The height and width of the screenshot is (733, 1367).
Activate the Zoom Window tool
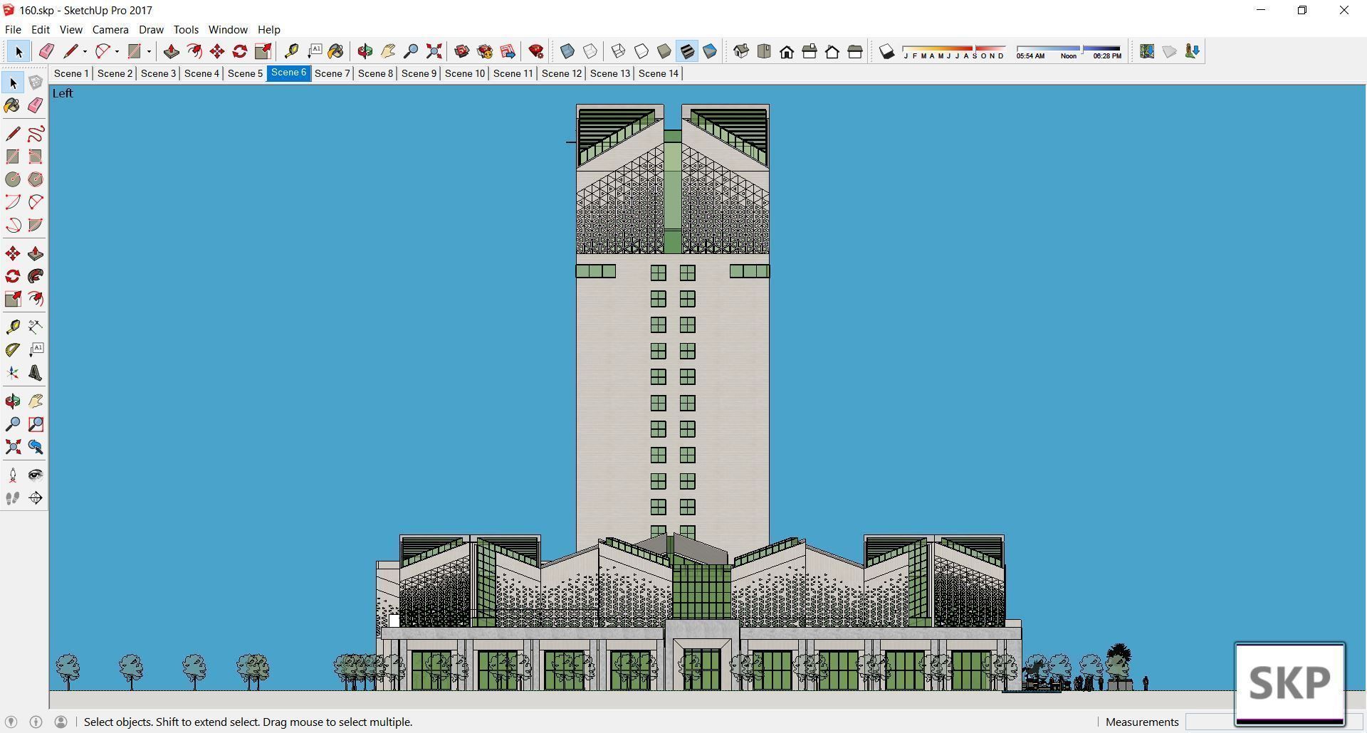pos(36,424)
